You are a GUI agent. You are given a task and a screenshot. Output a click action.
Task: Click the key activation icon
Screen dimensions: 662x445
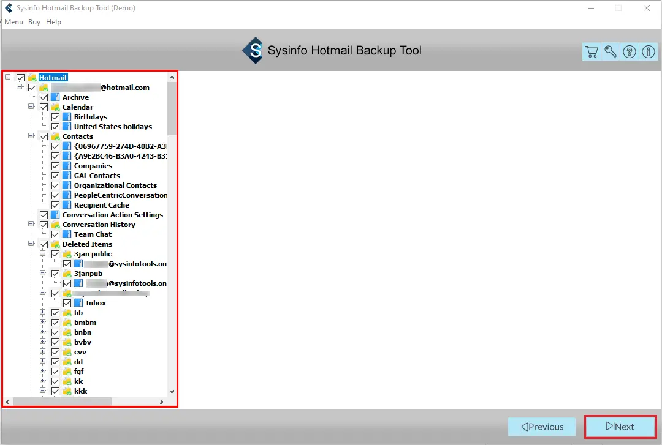point(611,51)
